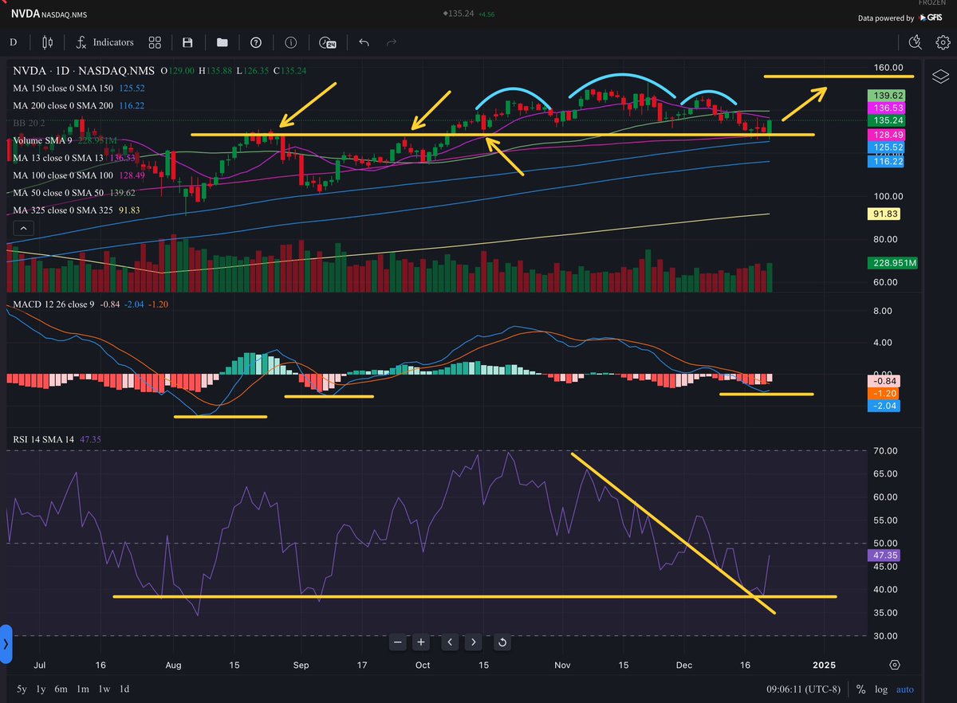Save the chart layout
This screenshot has width=957, height=703.
click(x=187, y=42)
